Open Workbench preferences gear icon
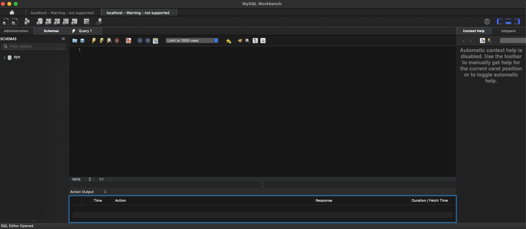The image size is (526, 229). (x=487, y=22)
